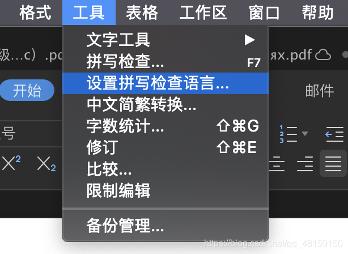348x254 pixels.
Task: Choose 中文简繁转换... from the menu
Action: (165, 105)
